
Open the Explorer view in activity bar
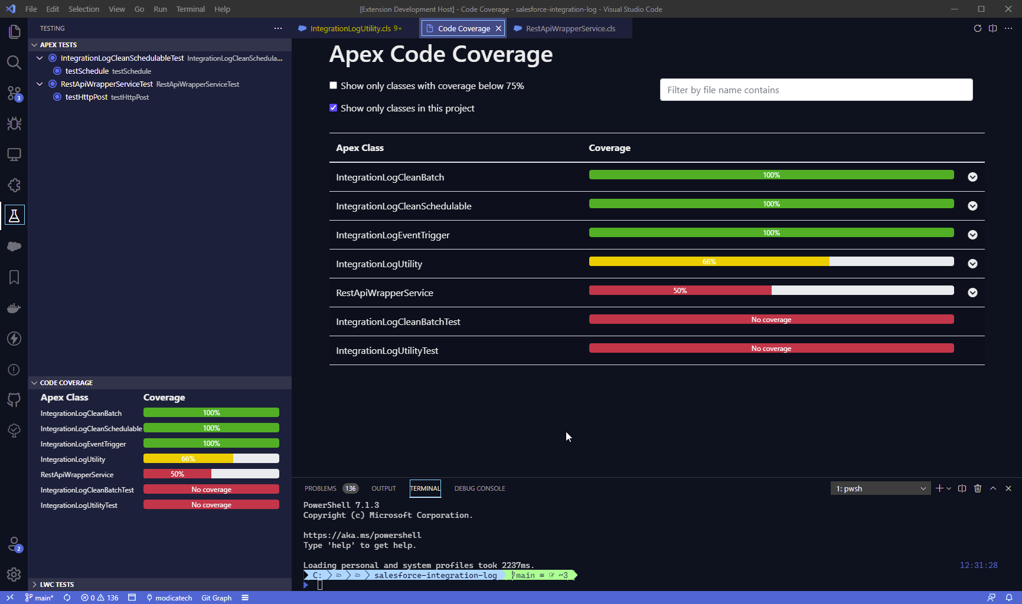(14, 32)
